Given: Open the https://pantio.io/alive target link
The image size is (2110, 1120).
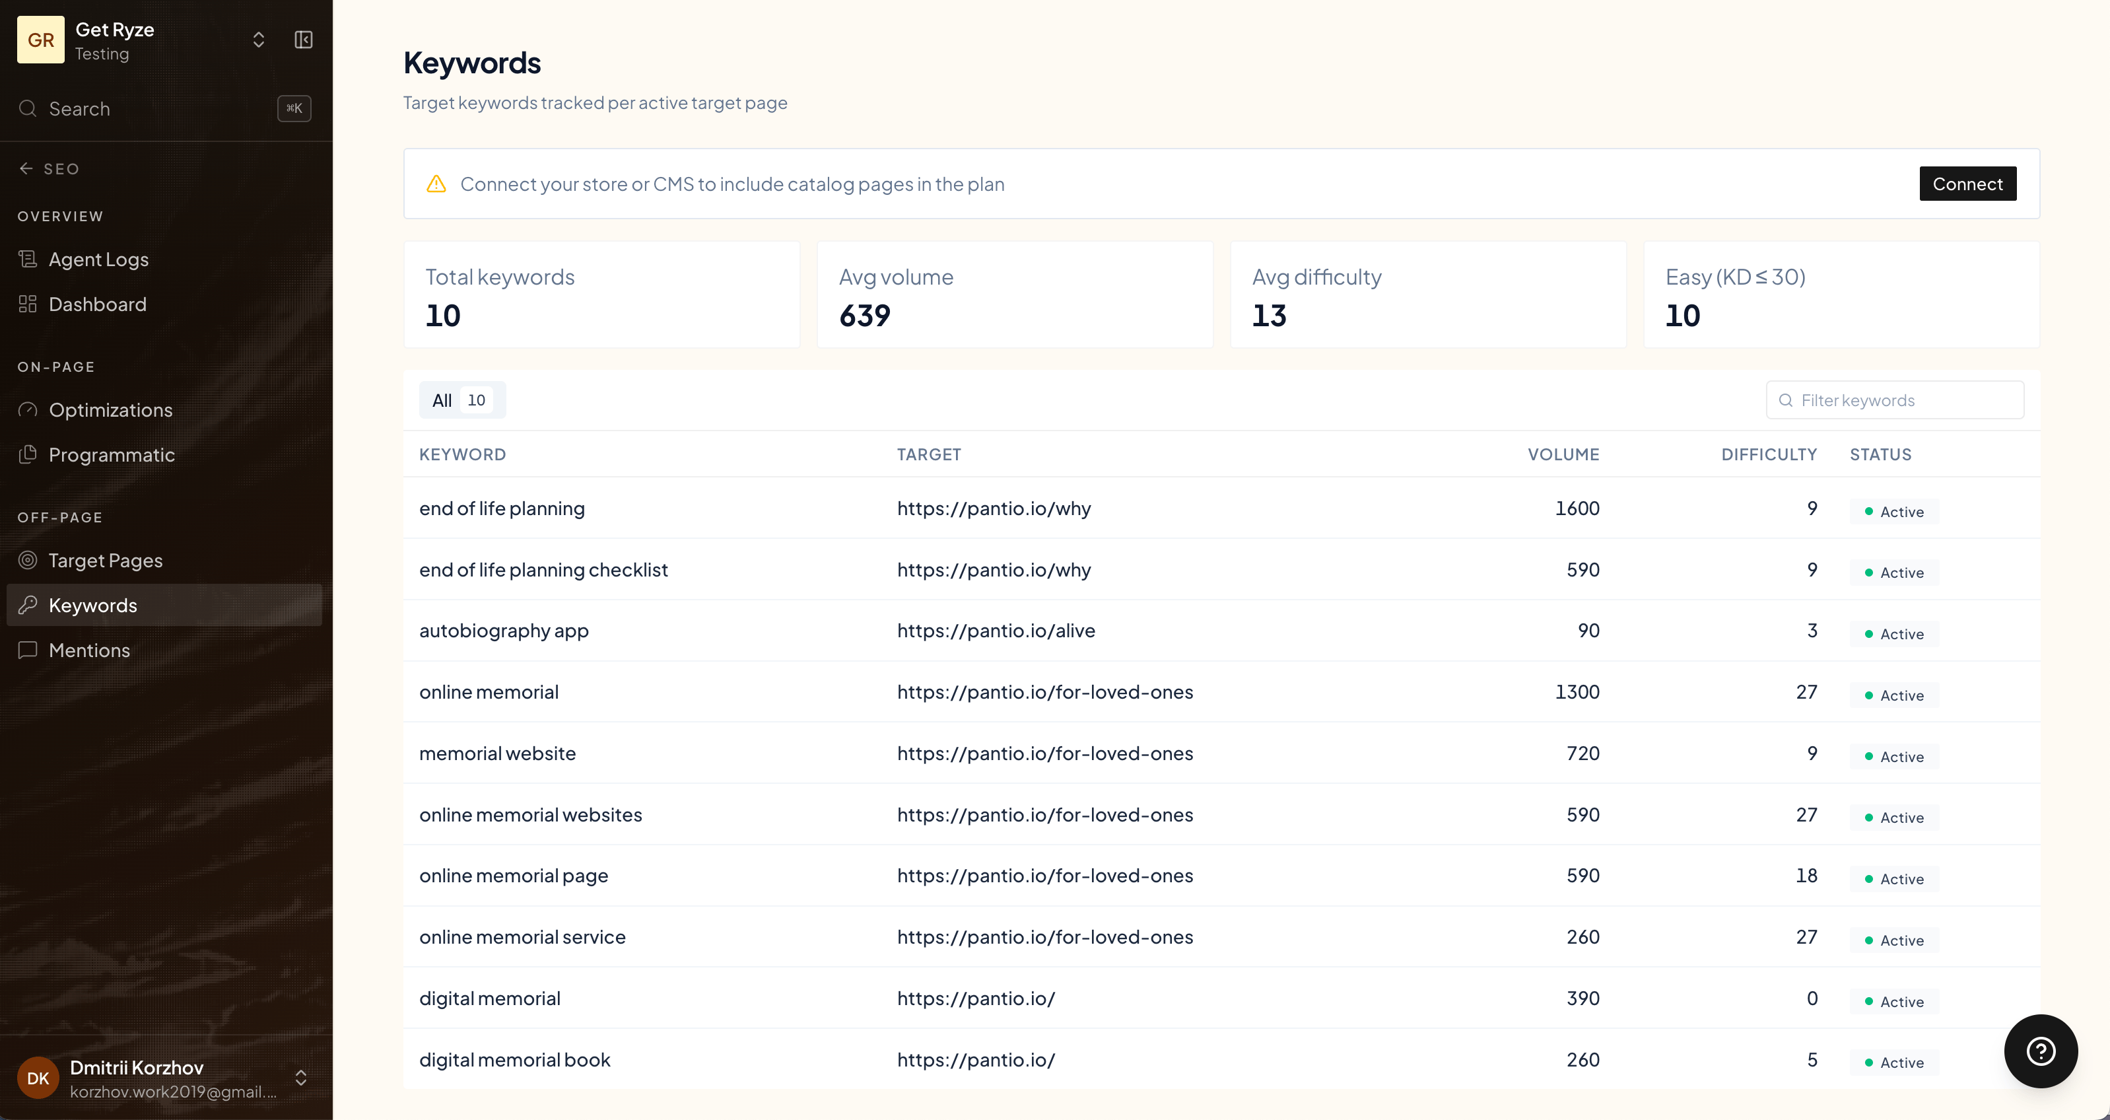Looking at the screenshot, I should tap(995, 630).
